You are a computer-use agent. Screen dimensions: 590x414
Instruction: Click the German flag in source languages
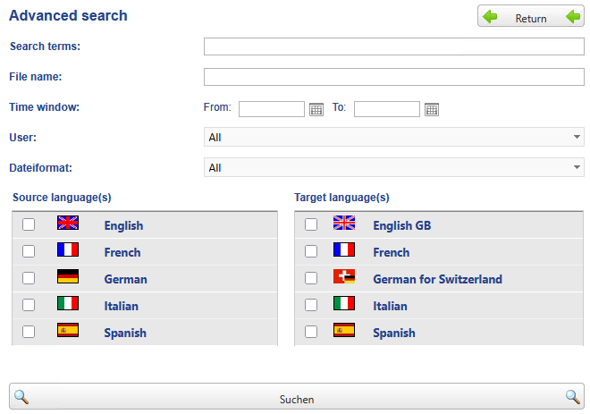[x=68, y=277]
